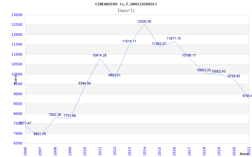Click the chart title CINEMAZERO (c.f.80011520931)
This screenshot has height=157, width=252.
click(x=126, y=4)
